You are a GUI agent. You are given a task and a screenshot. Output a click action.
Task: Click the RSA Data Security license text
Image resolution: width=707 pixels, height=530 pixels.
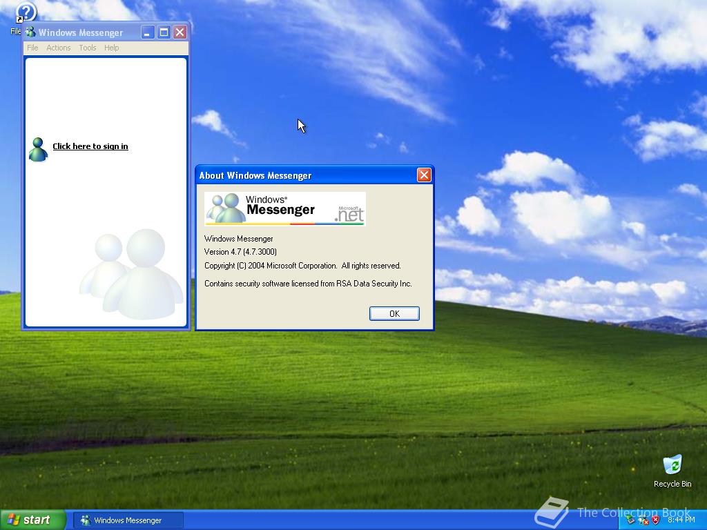[308, 284]
